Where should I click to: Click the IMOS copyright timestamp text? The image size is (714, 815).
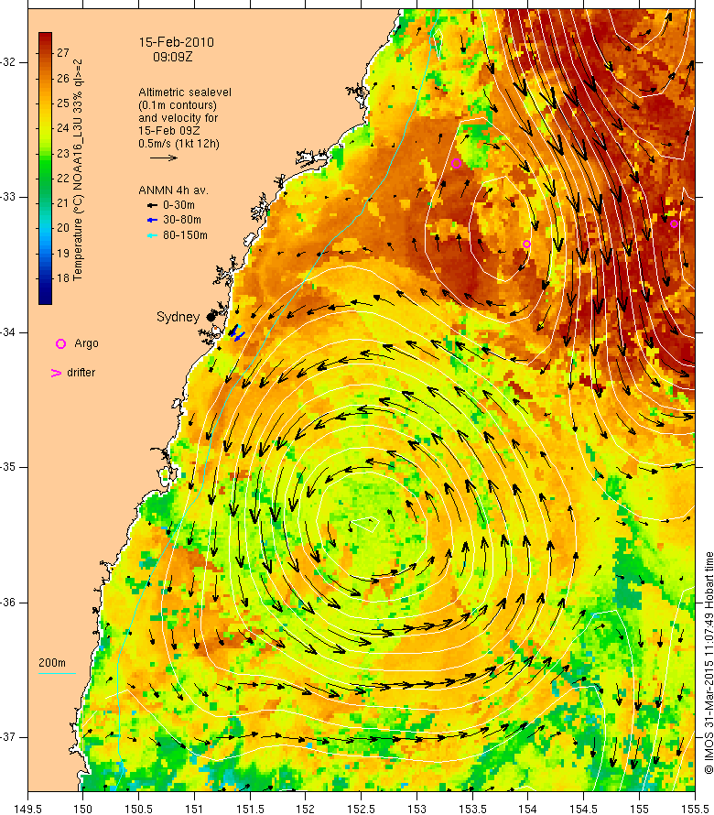(709, 663)
